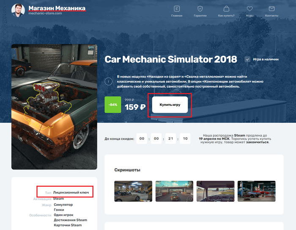Click the До конца скидок label
Image resolution: width=296 pixels, height=230 pixels.
coord(119,139)
